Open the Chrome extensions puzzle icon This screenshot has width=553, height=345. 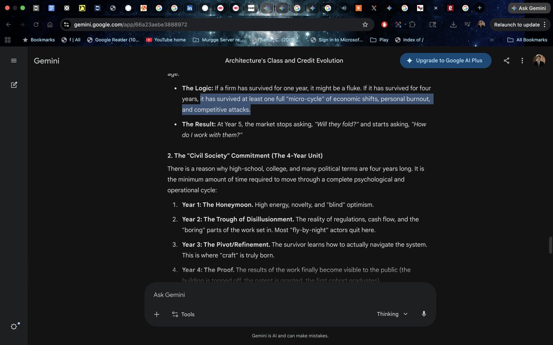pos(412,24)
